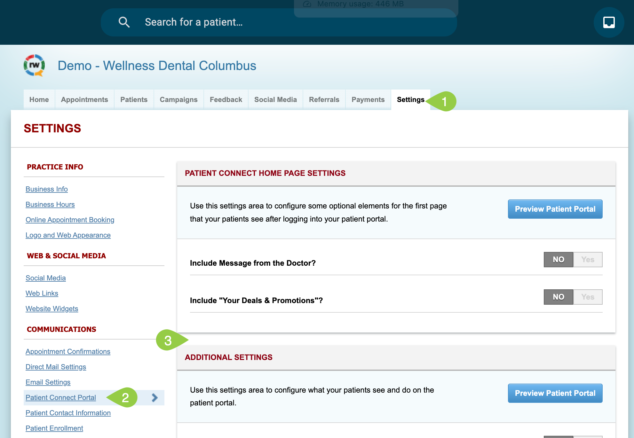Expand Patient Connect Portal chevron arrow

click(155, 397)
